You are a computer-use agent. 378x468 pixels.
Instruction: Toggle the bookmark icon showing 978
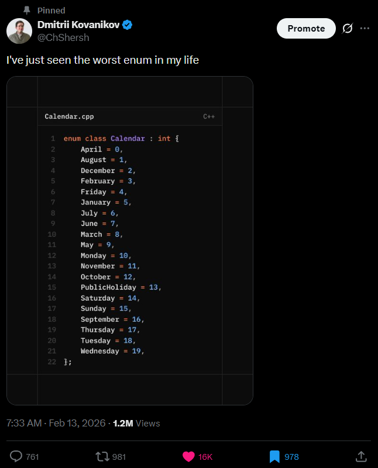274,457
